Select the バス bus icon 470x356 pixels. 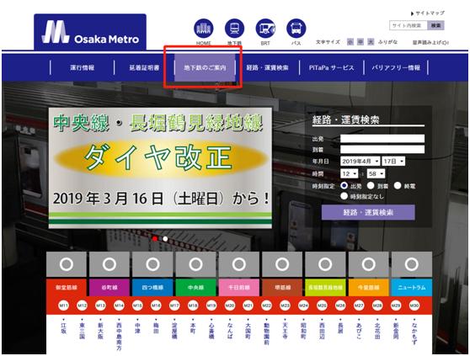tap(296, 29)
